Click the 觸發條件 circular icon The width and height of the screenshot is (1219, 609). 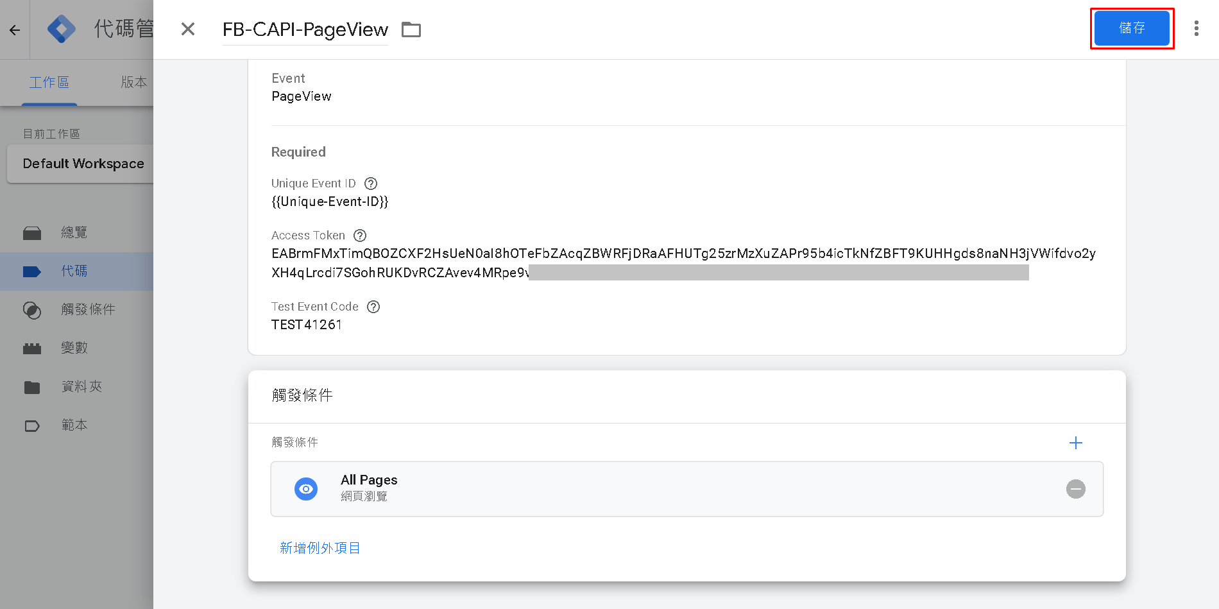point(32,310)
